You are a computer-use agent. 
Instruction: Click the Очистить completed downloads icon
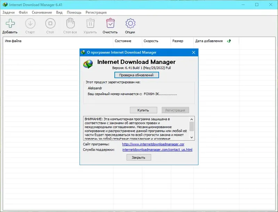[x=110, y=23]
